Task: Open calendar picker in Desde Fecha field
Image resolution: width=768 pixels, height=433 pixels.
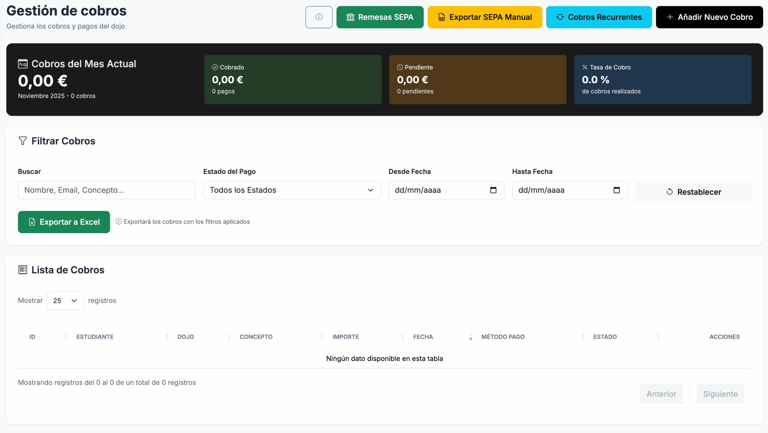Action: coord(493,190)
